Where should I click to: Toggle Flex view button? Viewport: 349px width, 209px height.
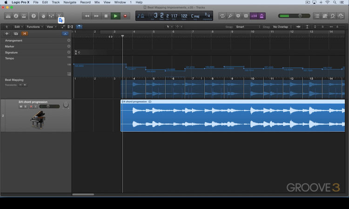(x=70, y=27)
